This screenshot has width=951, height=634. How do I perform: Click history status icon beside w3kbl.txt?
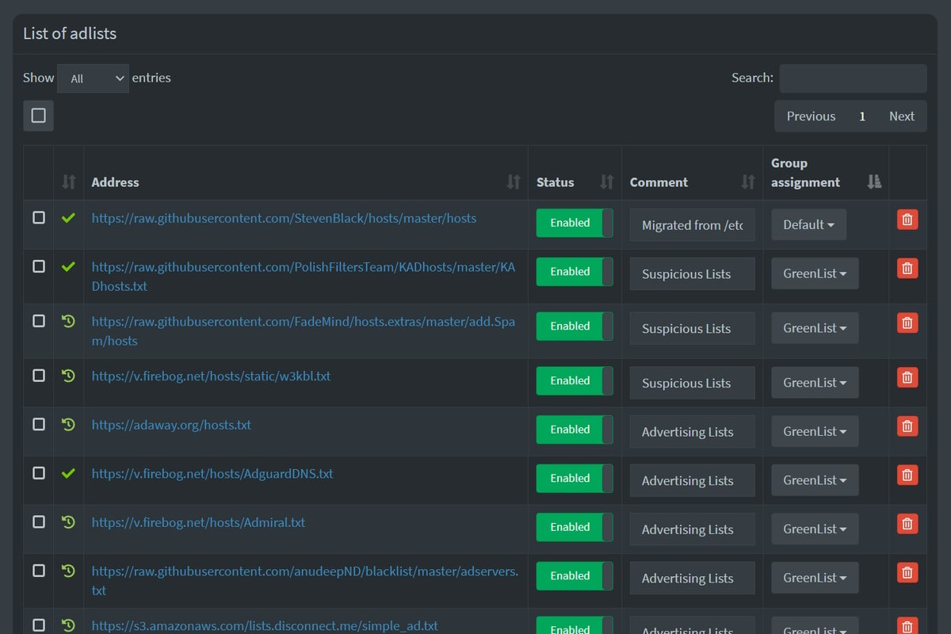click(68, 376)
